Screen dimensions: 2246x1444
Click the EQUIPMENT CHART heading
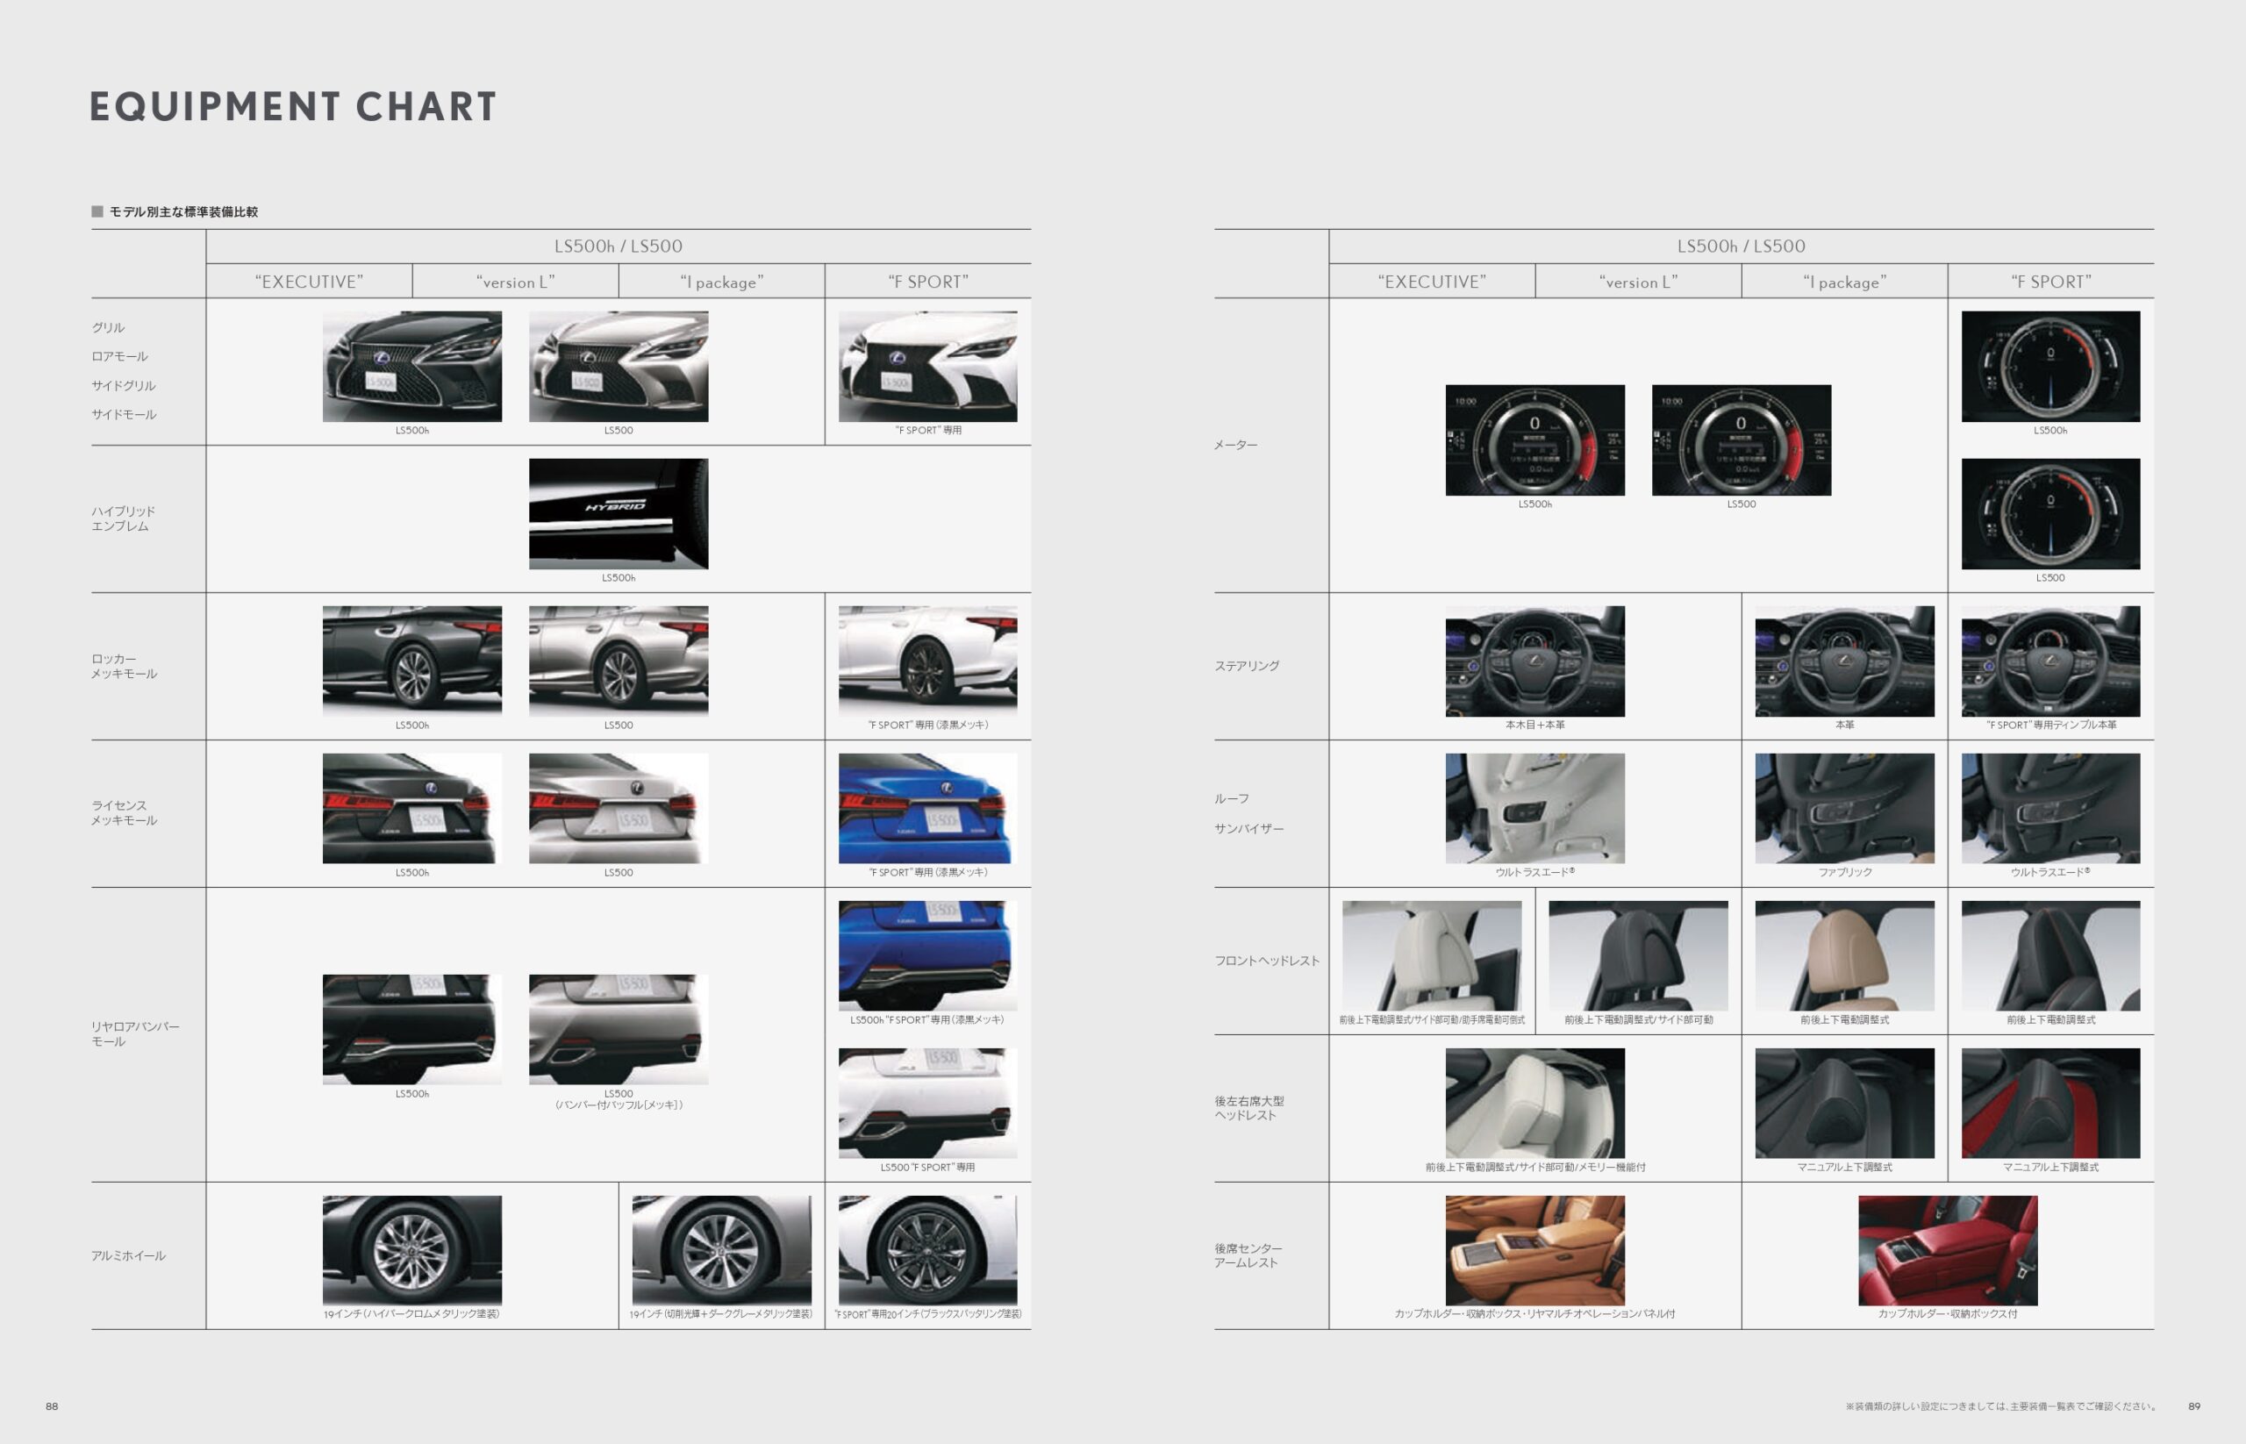coord(292,107)
